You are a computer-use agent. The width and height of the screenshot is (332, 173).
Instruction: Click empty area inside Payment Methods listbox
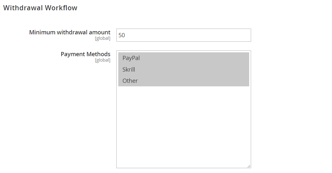coord(184,126)
